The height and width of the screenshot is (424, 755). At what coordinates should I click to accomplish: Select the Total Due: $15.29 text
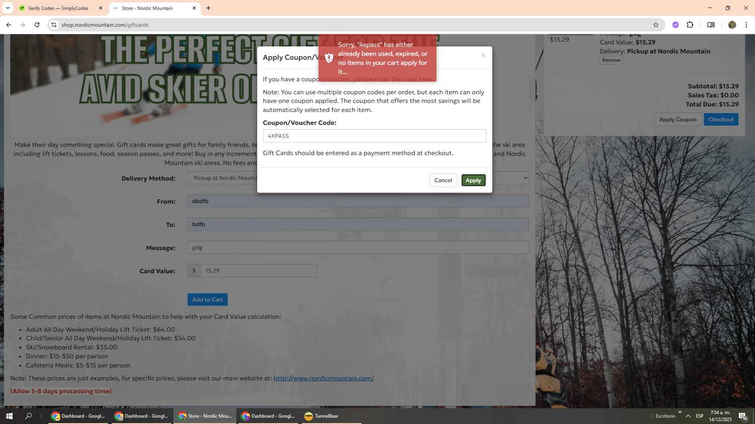(712, 104)
